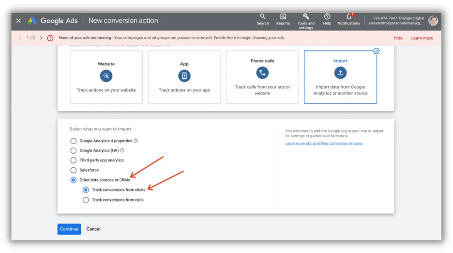Hide the ads-not-running alert
Viewport: 453px width, 253px height.
[x=398, y=38]
